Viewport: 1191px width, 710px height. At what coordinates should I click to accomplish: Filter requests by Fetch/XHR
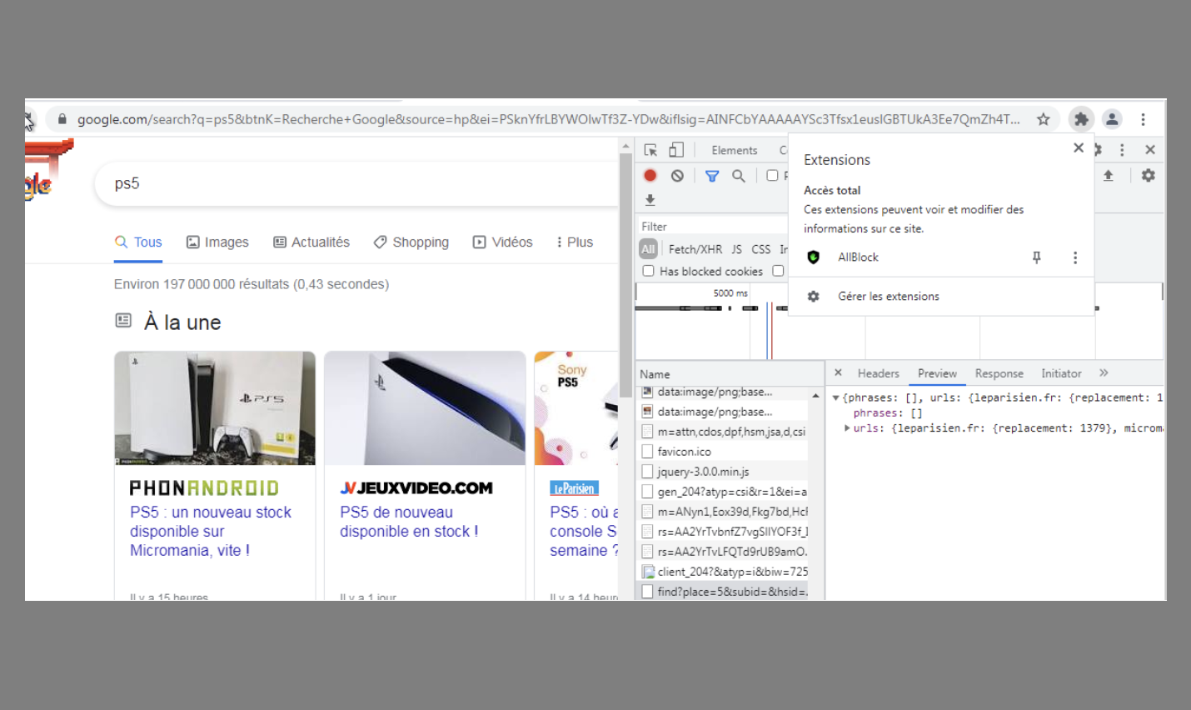[695, 249]
